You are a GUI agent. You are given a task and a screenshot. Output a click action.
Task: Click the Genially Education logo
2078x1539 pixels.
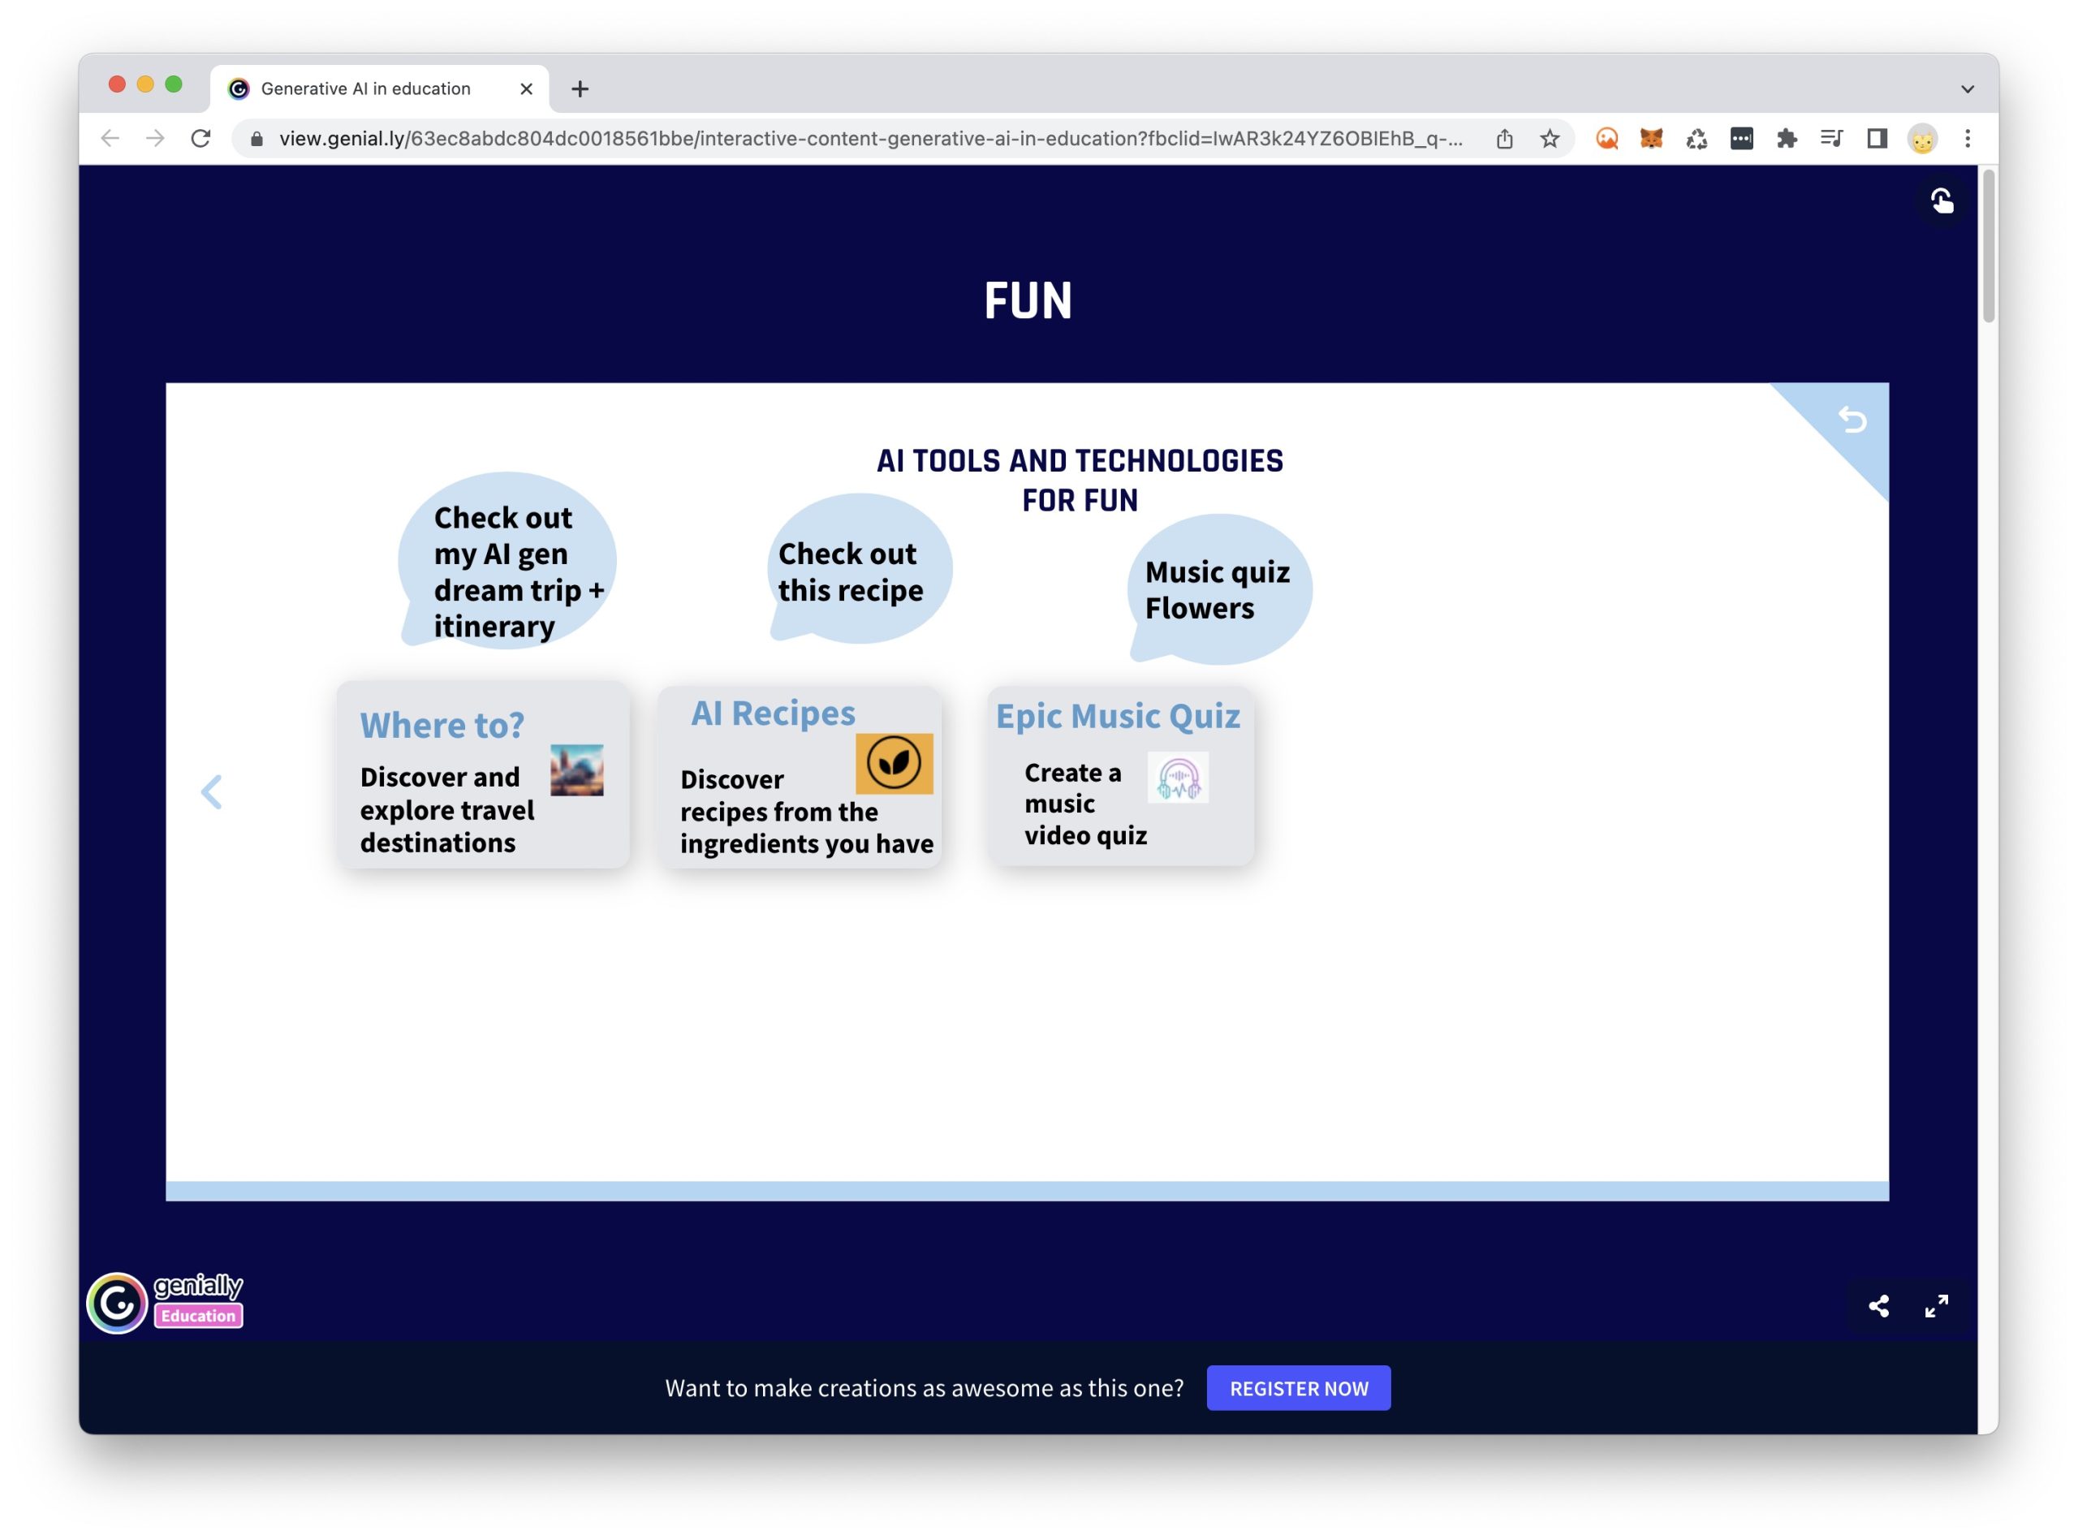166,1302
